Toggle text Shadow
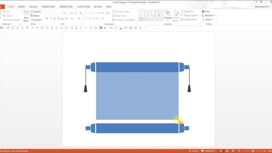Viewport: 272px width, 153px height. tap(59, 18)
